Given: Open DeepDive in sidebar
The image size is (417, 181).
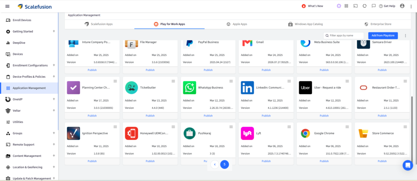Looking at the screenshot, I should click(x=19, y=43).
